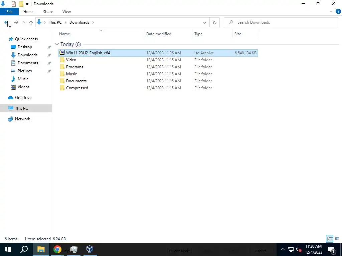Open Quick access in navigation pane

click(26, 39)
